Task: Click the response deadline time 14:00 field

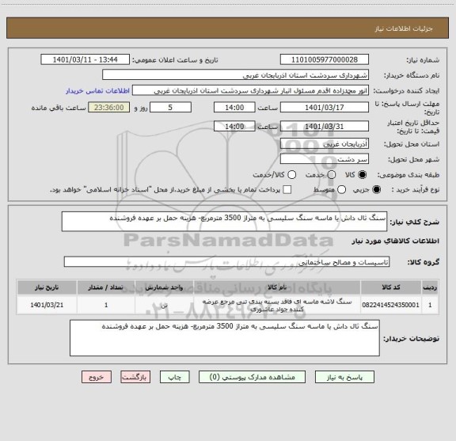Action: coord(234,108)
